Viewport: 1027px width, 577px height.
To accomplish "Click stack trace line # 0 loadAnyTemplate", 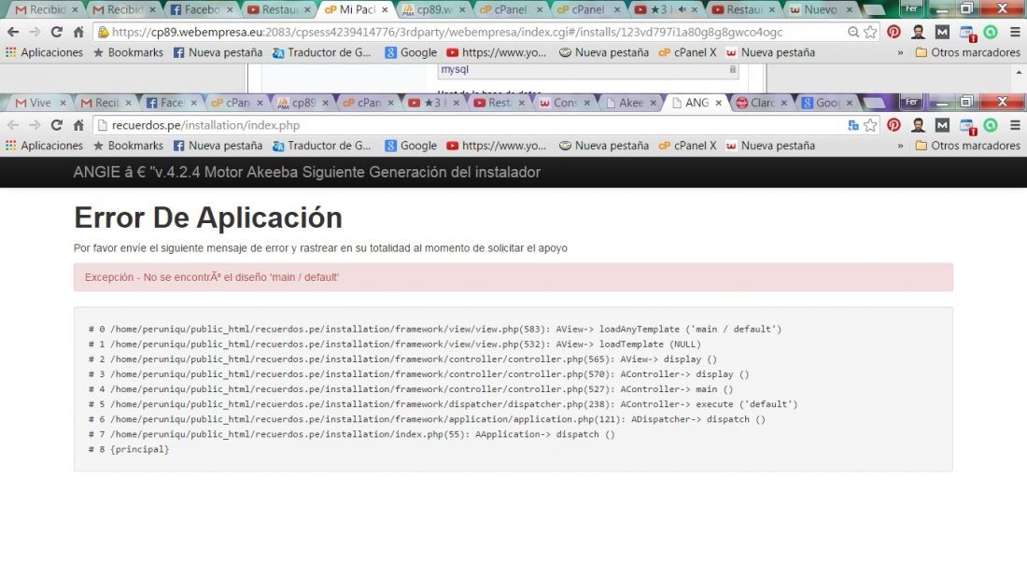I will click(435, 329).
